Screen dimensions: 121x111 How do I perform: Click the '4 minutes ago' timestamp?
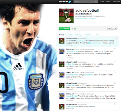69,68
